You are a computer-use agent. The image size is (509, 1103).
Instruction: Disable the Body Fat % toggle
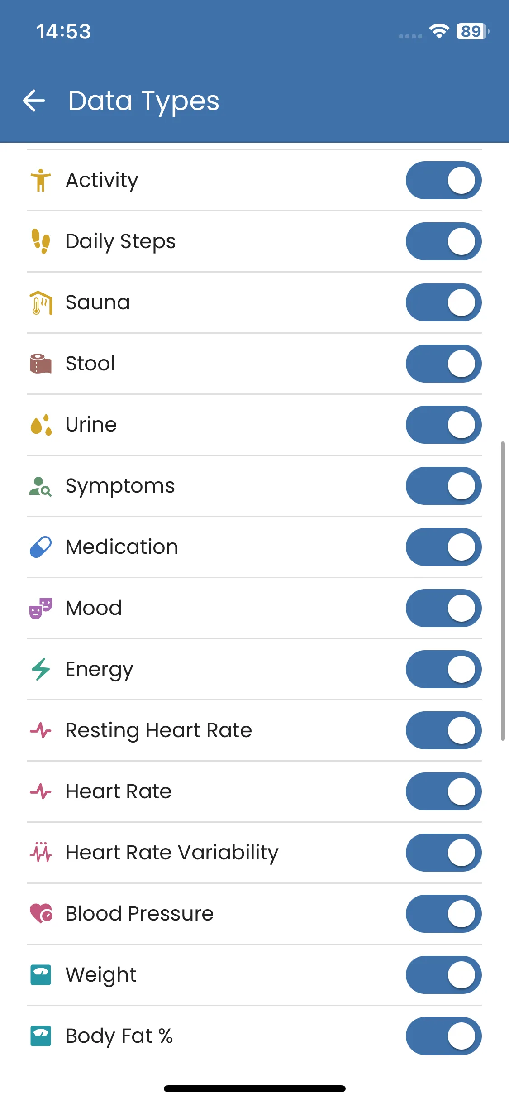point(443,1036)
